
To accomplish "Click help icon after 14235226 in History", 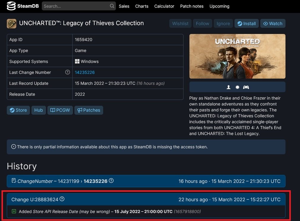I will pyautogui.click(x=111, y=181).
